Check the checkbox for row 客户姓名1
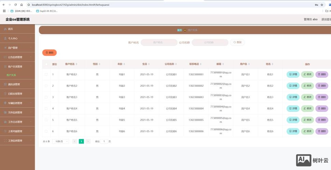The width and height of the screenshot is (331, 170). click(46, 74)
